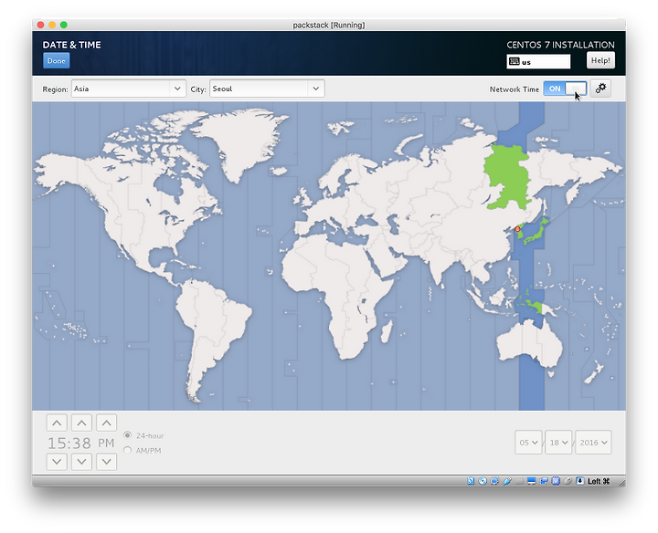This screenshot has height=533, width=658.
Task: Click the VirtualBox mouse integration icon
Action: 568,481
